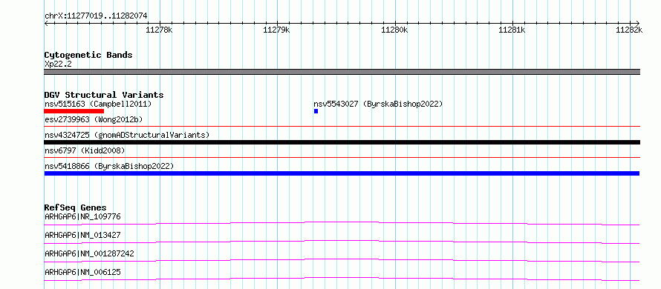
Task: Click the ARHGAP6|NM_001287242 magenta transcript line
Action: pyautogui.click(x=342, y=260)
